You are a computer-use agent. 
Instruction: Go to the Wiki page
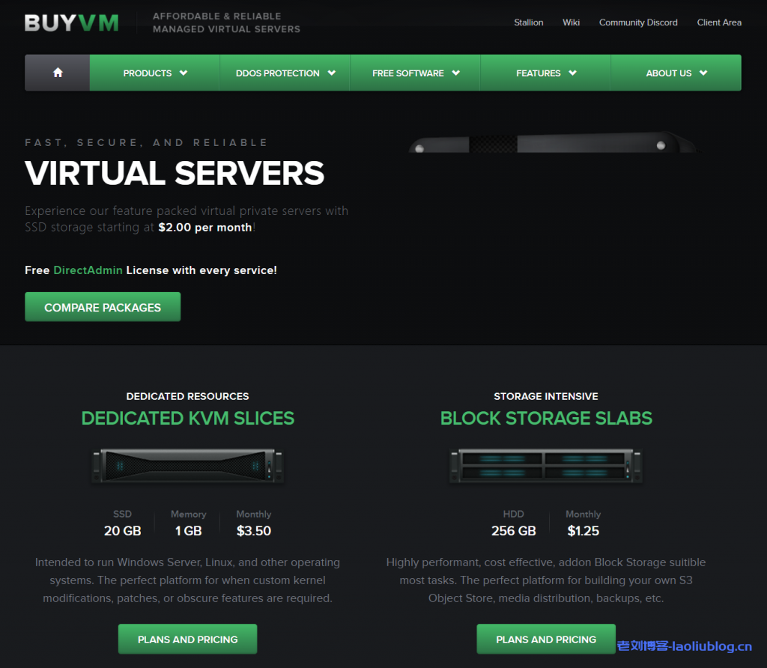(571, 22)
